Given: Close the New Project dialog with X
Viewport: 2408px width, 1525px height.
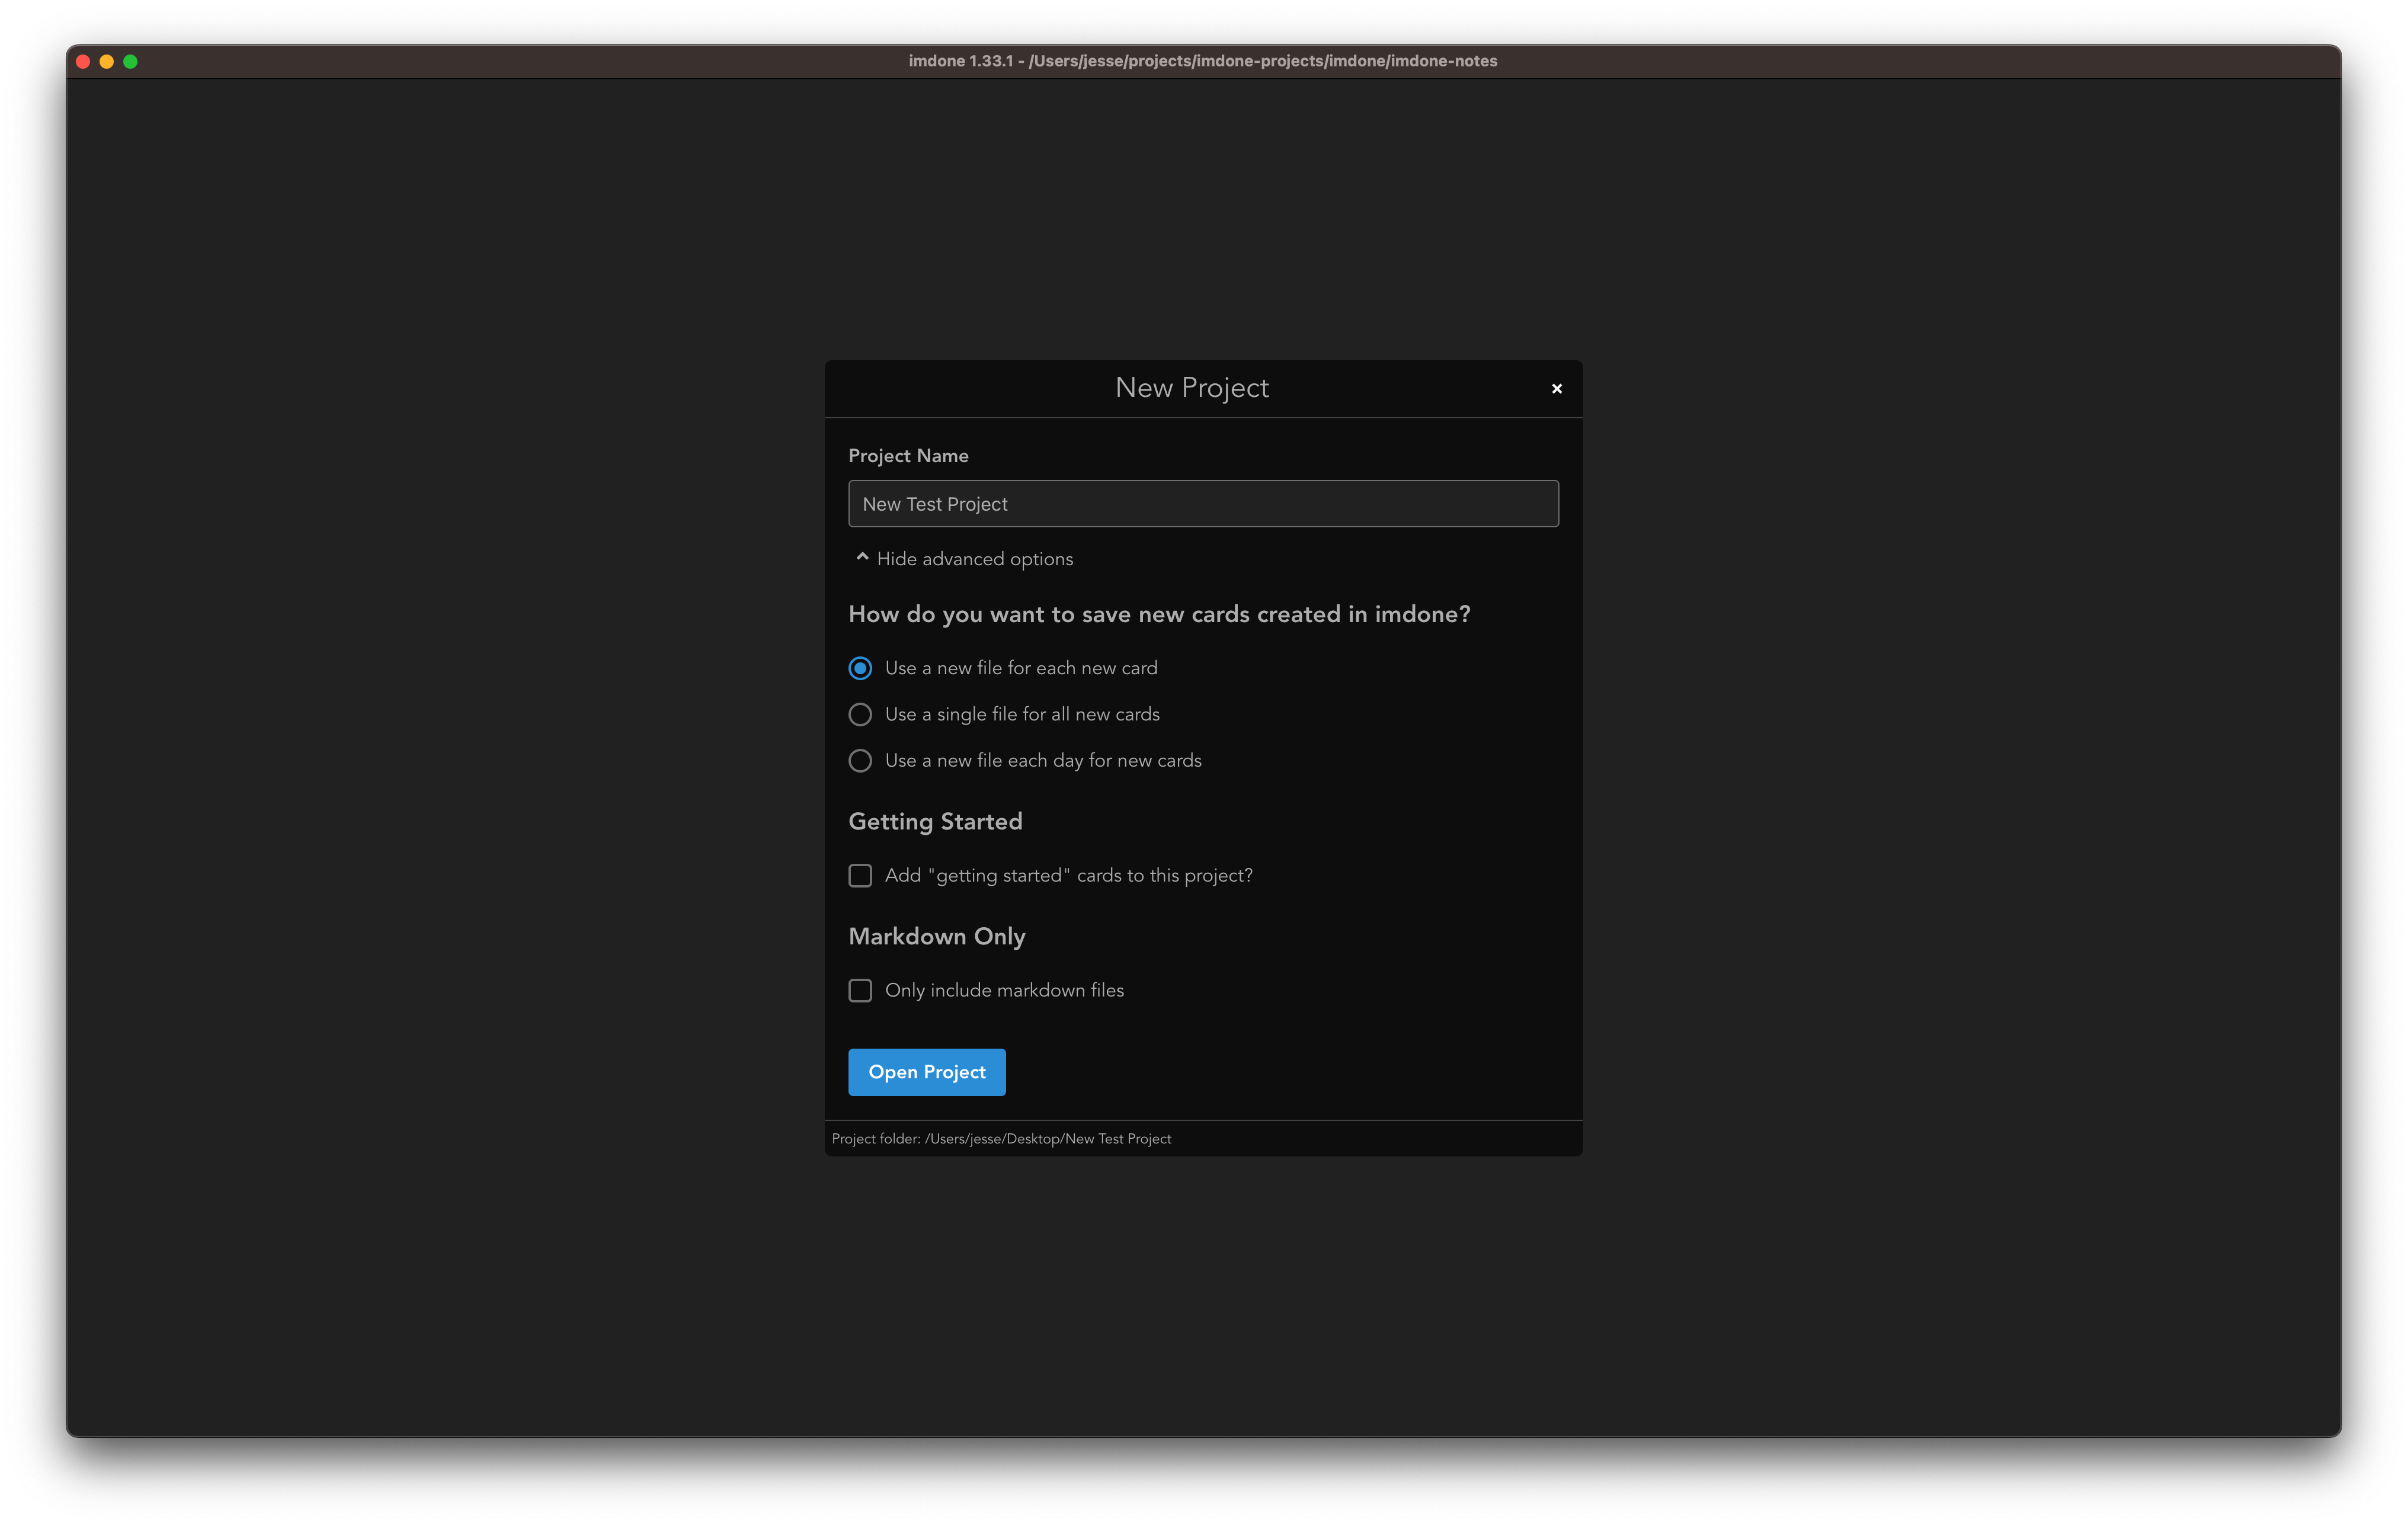Looking at the screenshot, I should point(1556,389).
